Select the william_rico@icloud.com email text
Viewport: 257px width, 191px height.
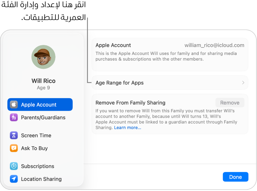(x=214, y=45)
